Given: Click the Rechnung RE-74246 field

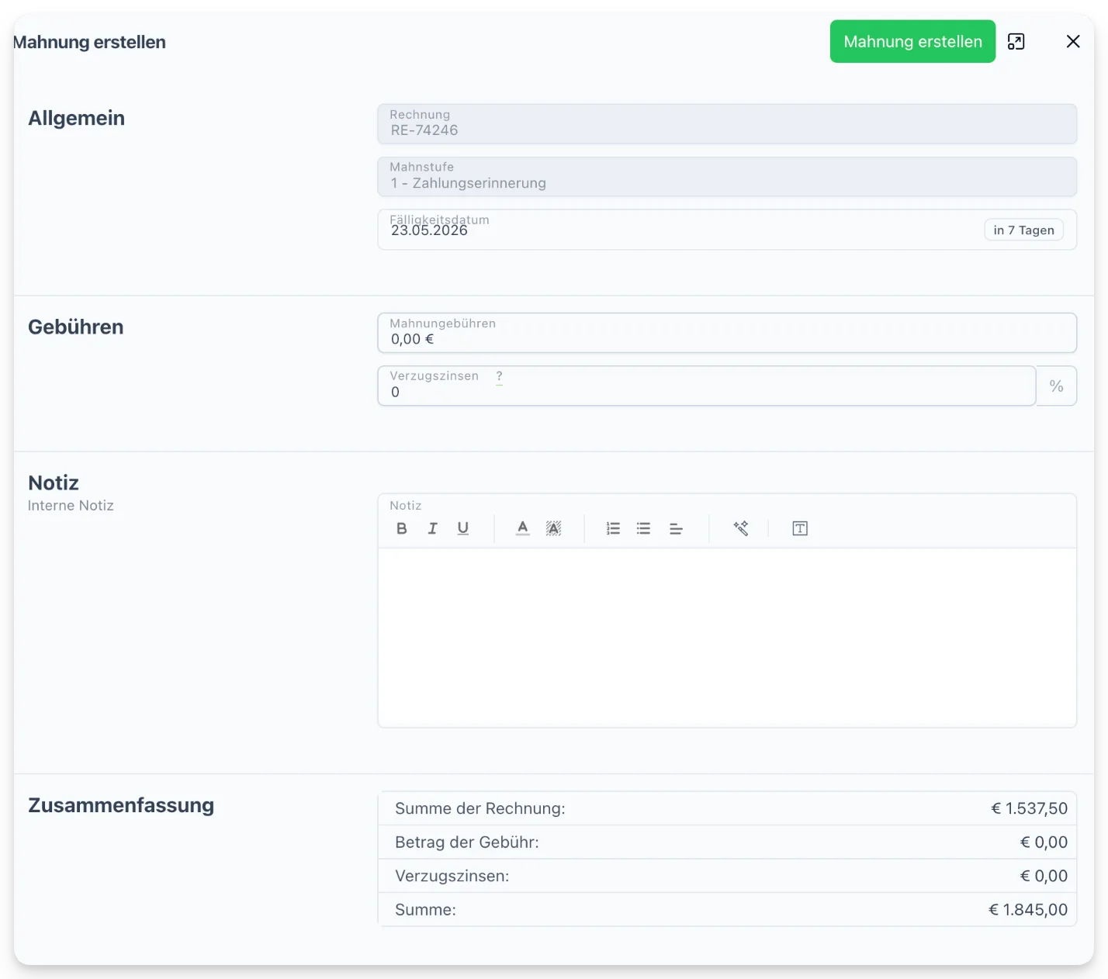Looking at the screenshot, I should 727,124.
